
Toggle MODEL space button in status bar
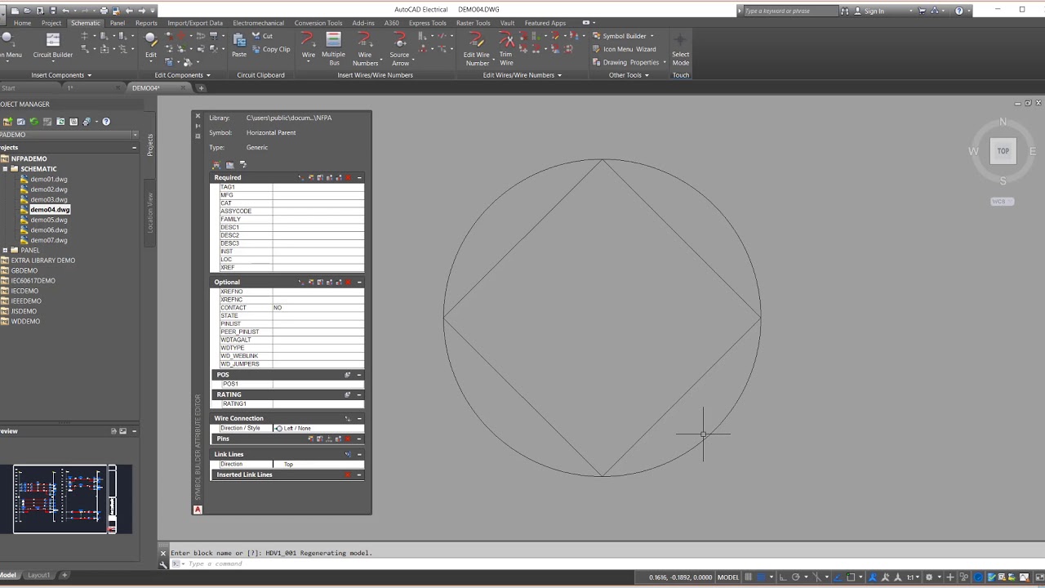[x=727, y=577]
